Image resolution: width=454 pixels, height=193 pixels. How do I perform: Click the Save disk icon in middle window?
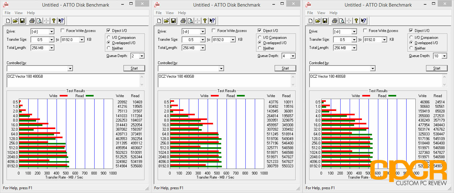click(173, 21)
